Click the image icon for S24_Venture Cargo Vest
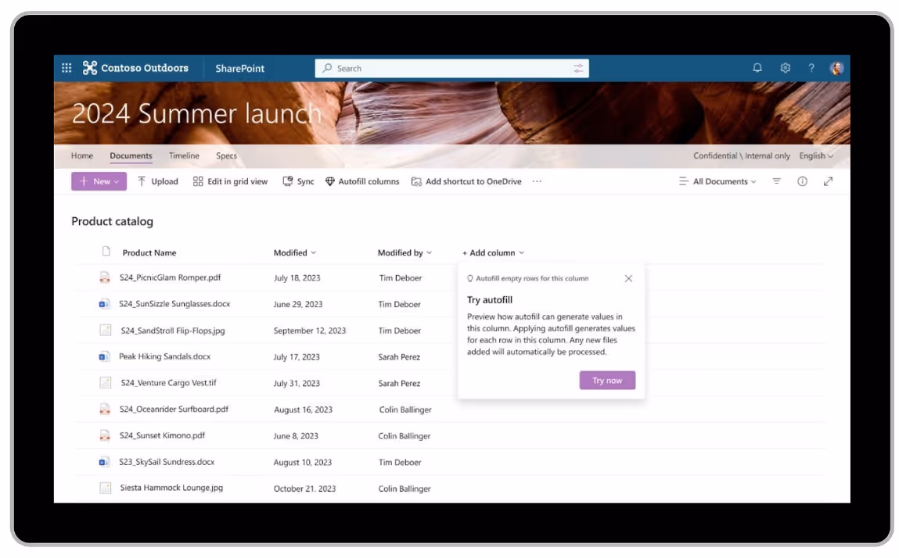Screen dimensions: 899x558 click(x=106, y=383)
